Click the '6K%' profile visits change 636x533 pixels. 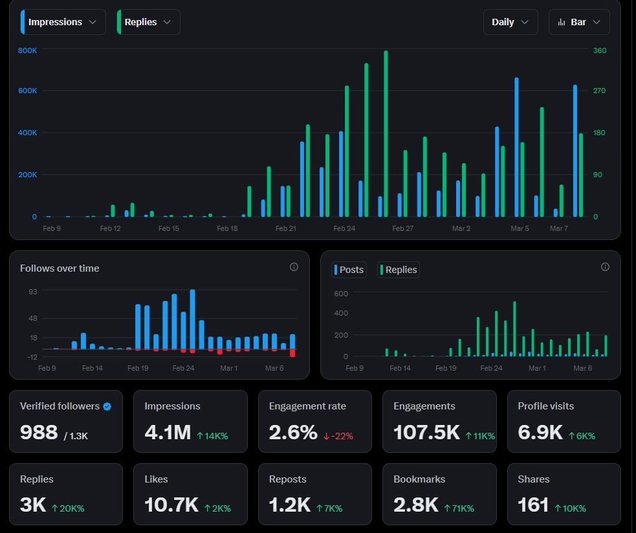(582, 437)
